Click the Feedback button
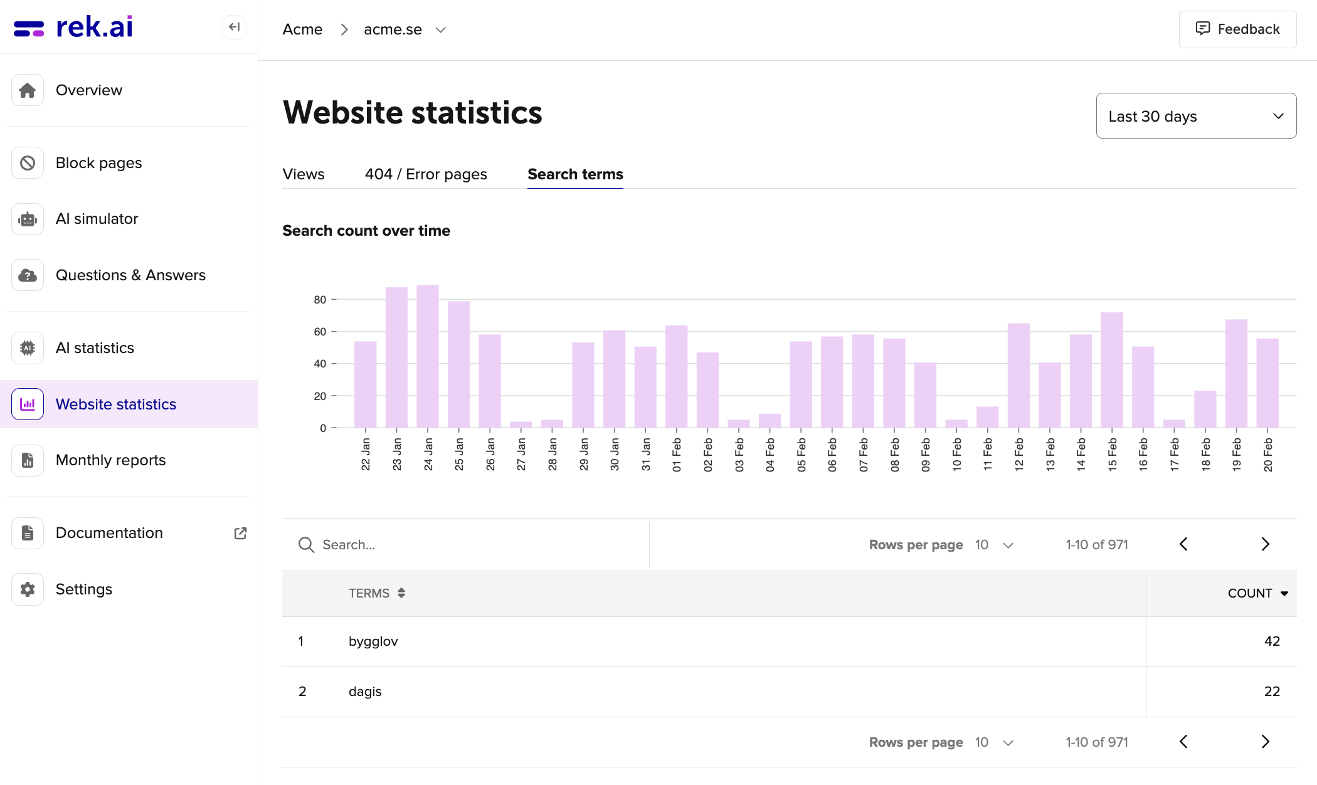The width and height of the screenshot is (1317, 785). 1237,29
